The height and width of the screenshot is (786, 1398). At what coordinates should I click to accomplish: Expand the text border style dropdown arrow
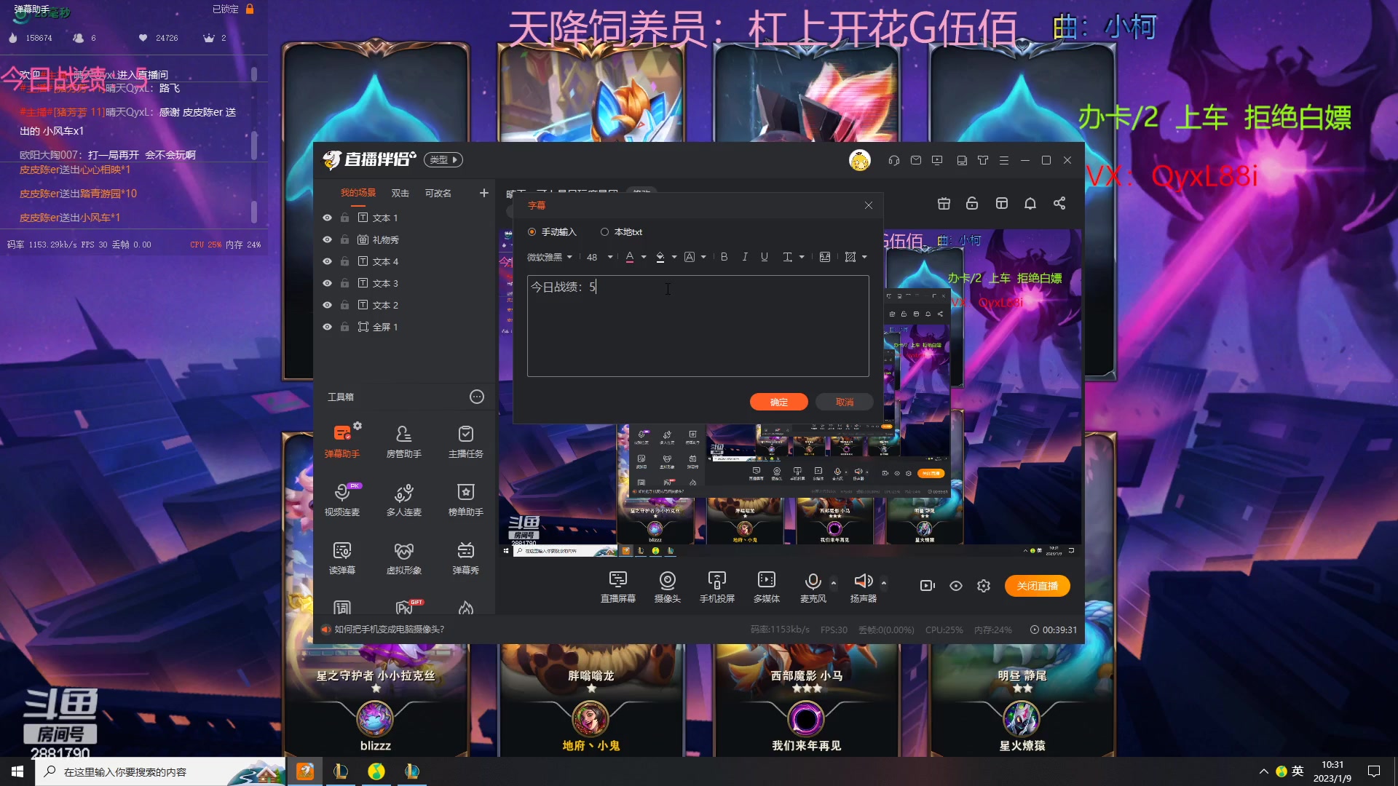point(864,257)
